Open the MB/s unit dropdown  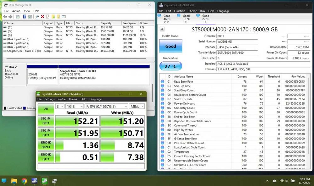pos(137,107)
